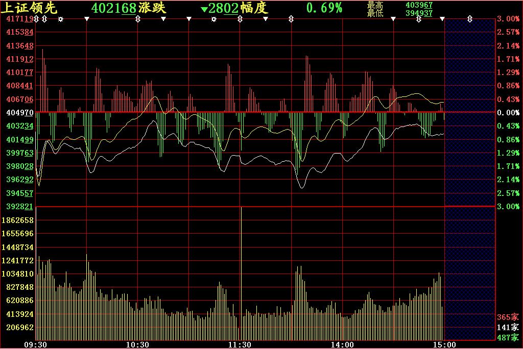Expand the triangle marker at the blue area's left edge
The image size is (523, 349).
tap(442, 19)
